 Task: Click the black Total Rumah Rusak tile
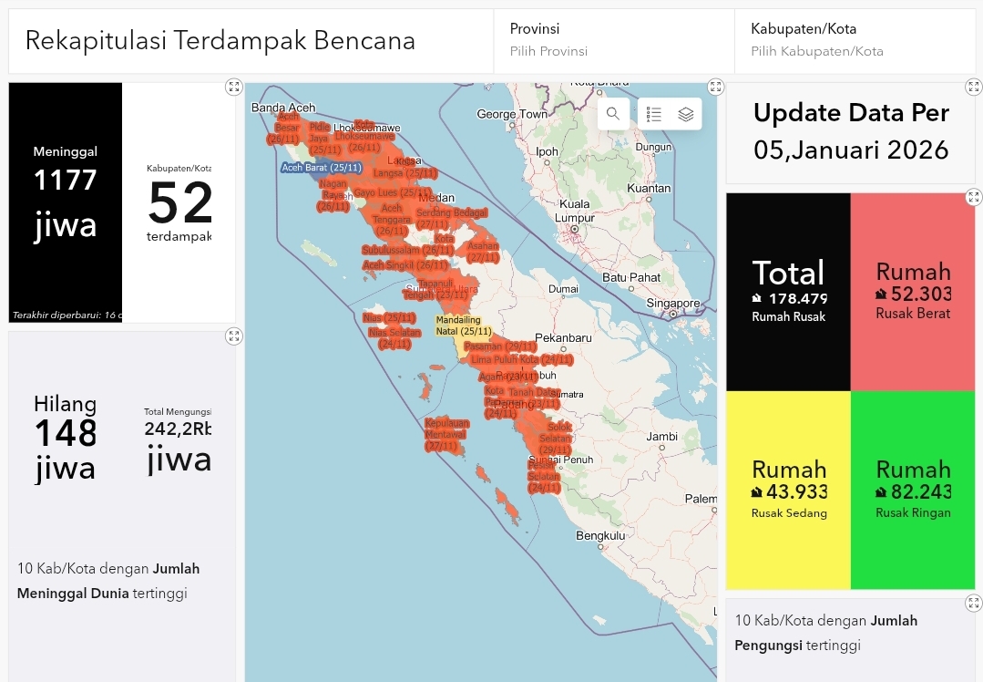tap(789, 292)
